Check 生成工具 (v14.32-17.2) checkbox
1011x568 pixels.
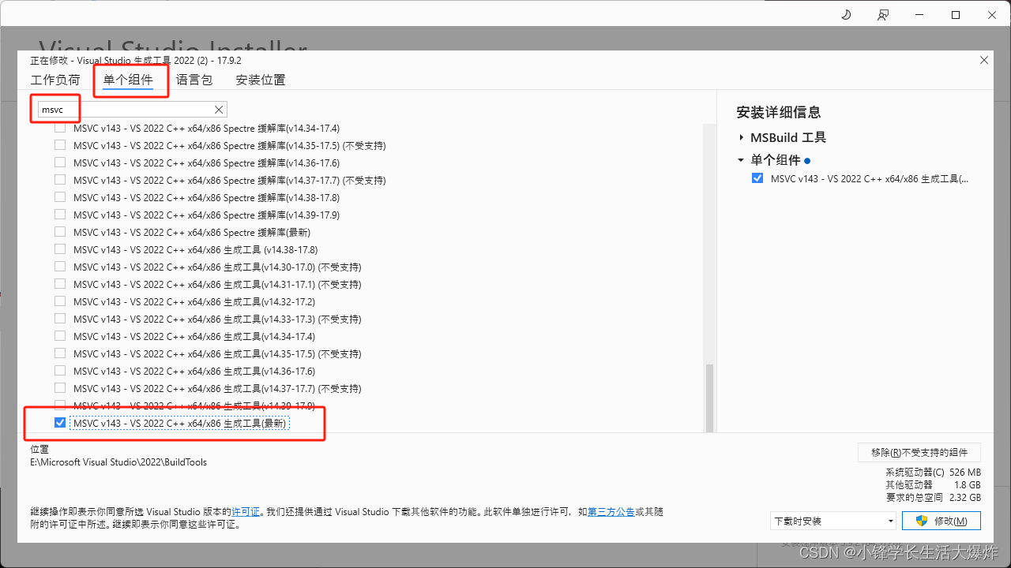[x=60, y=301]
